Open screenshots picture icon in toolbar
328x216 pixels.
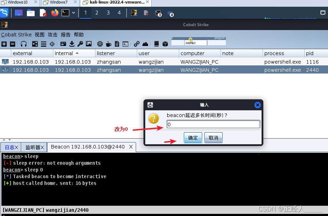pyautogui.click(x=89, y=44)
